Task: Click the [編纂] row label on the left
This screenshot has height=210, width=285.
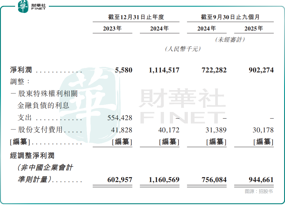Action: tap(20, 142)
